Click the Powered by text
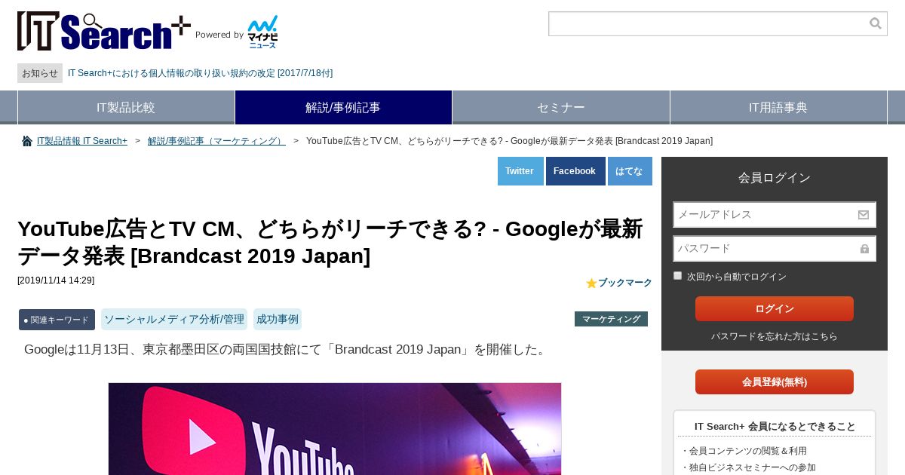 [x=219, y=35]
